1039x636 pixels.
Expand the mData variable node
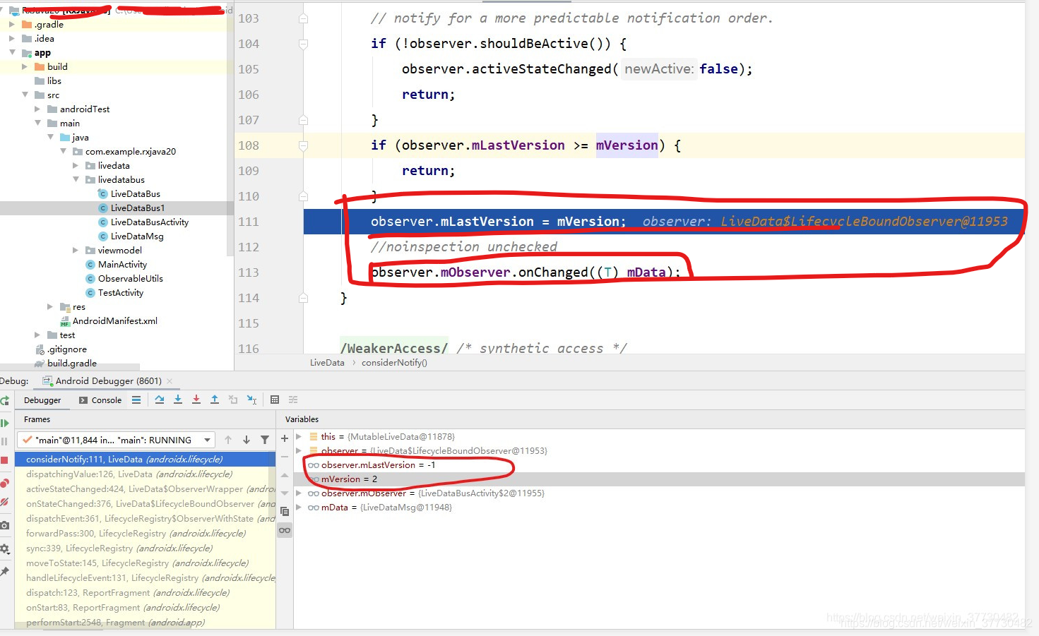click(x=299, y=507)
